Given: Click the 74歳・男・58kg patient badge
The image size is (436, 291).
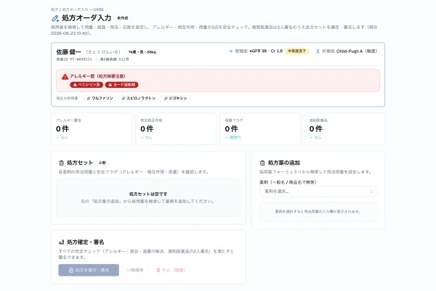Looking at the screenshot, I should pyautogui.click(x=142, y=52).
